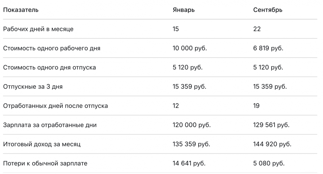Click the January working days value 15
This screenshot has width=323, height=174.
click(176, 29)
